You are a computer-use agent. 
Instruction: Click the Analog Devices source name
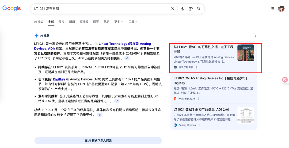click(187, 125)
